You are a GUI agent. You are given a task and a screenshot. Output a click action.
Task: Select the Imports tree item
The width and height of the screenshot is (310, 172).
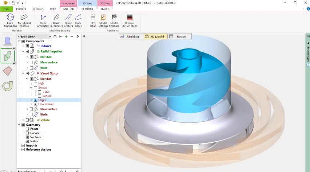(32, 145)
